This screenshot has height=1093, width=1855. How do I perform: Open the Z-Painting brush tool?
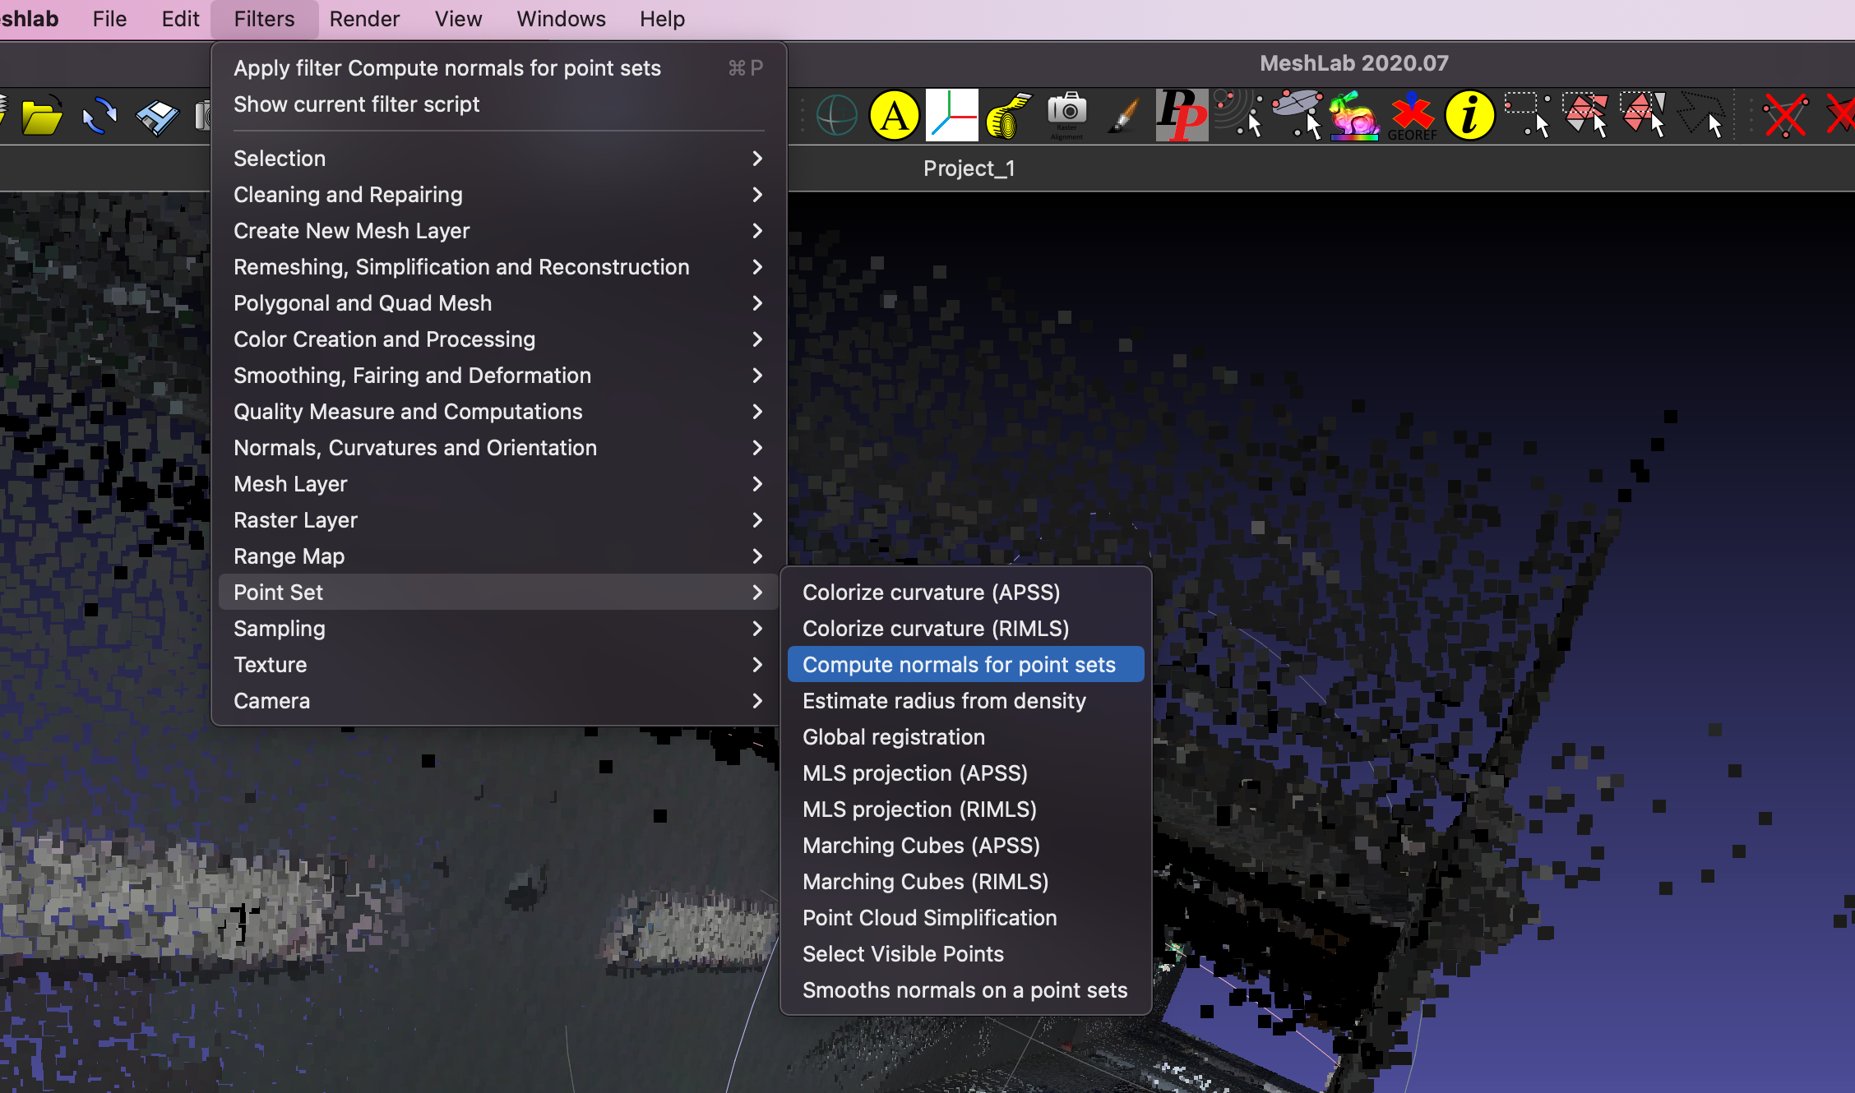click(1122, 115)
